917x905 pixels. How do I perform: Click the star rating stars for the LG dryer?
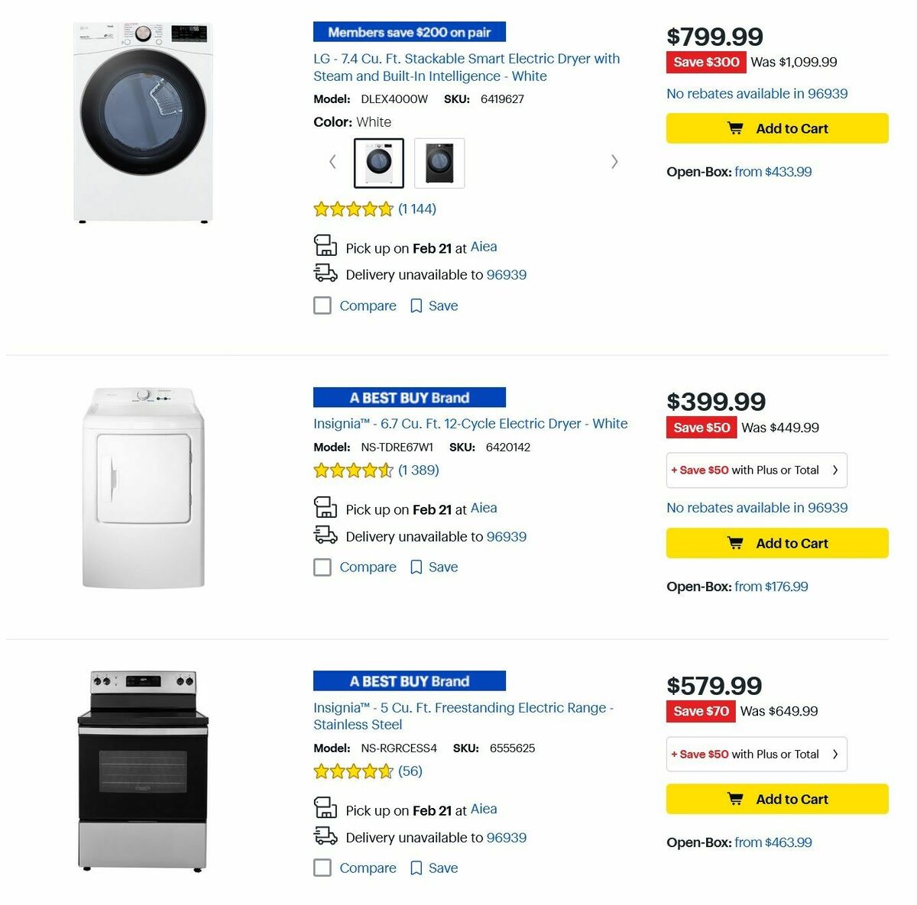[353, 208]
